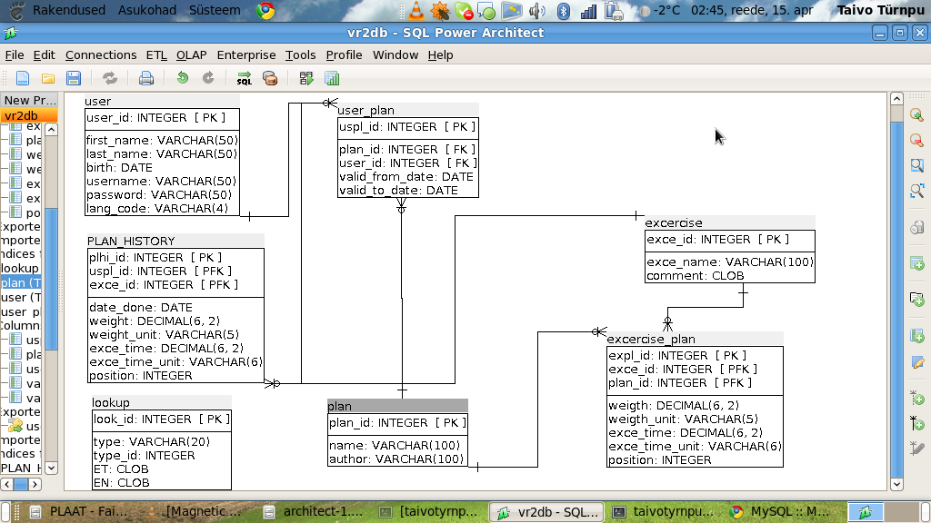Viewport: 931px width, 523px height.
Task: Select the user table title in the diagram
Action: (x=162, y=101)
